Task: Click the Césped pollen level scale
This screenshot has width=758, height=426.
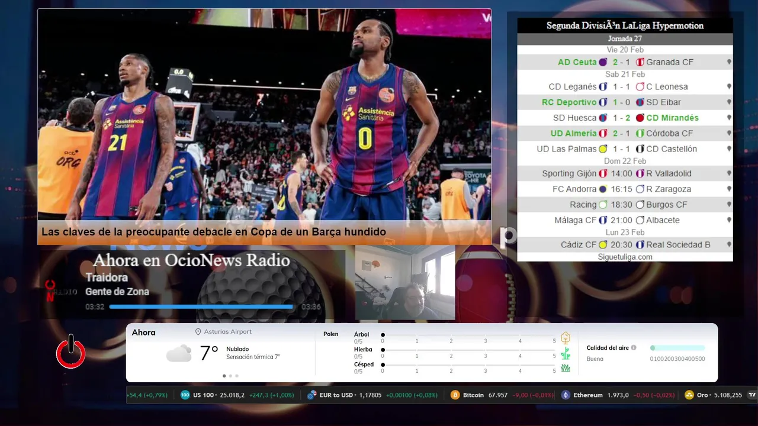Action: coord(468,365)
